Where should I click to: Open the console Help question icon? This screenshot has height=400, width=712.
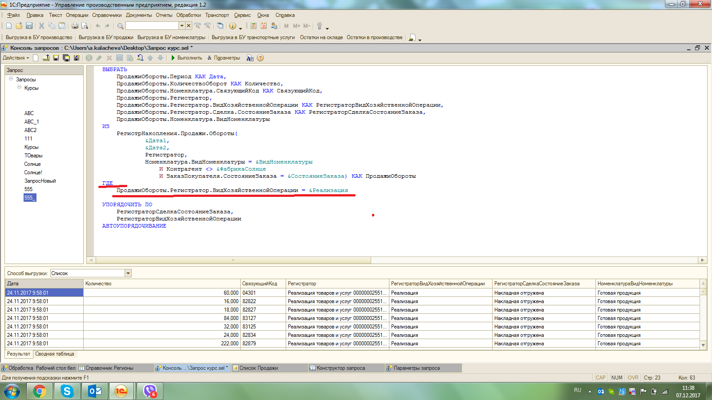[260, 58]
